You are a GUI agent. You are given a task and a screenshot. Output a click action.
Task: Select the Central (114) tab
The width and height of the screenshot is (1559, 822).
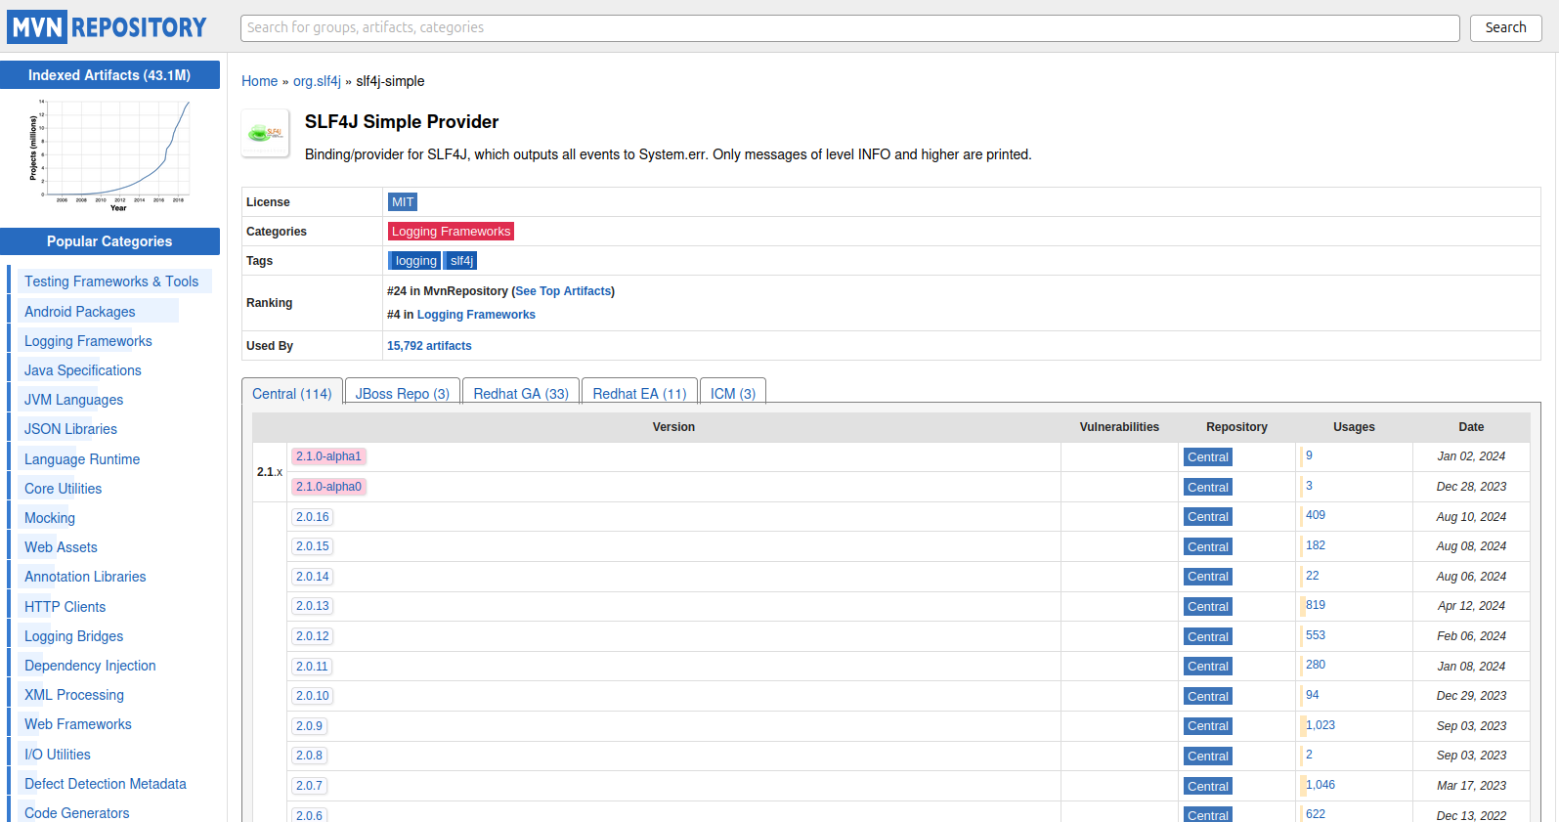point(292,393)
